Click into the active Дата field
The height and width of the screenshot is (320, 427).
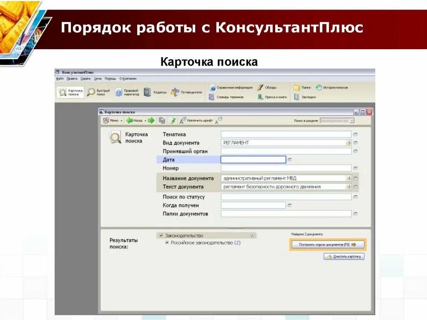click(253, 160)
